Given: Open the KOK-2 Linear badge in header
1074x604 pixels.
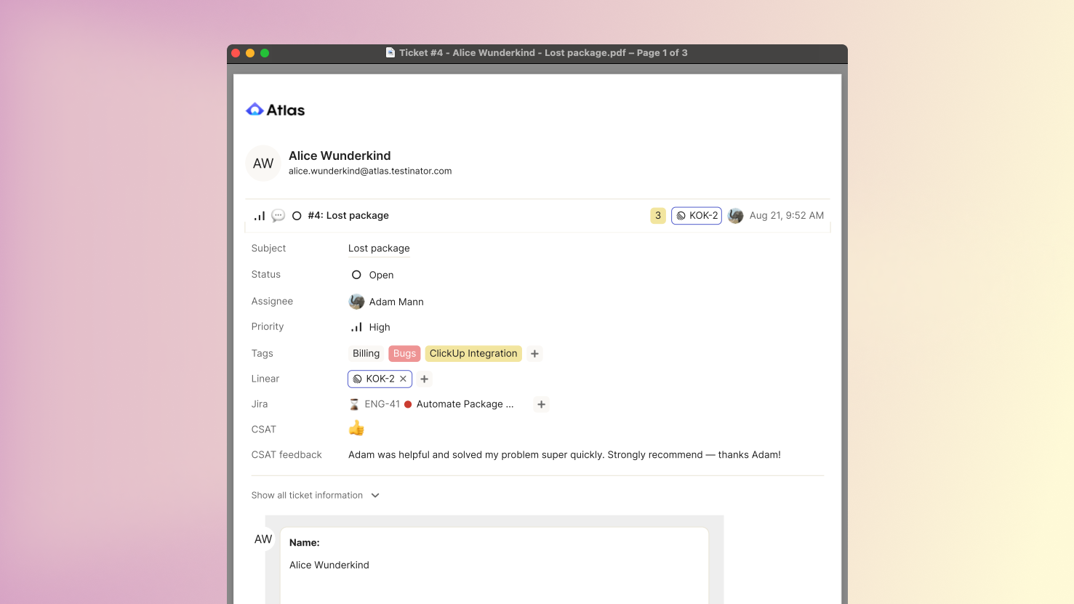Looking at the screenshot, I should click(x=697, y=216).
